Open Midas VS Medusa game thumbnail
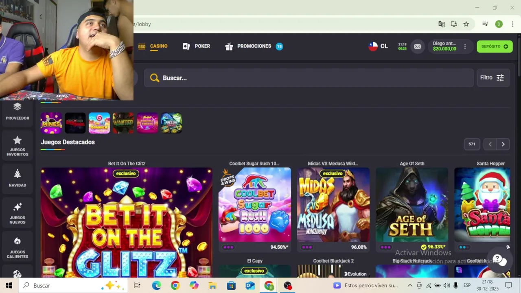 (x=333, y=205)
